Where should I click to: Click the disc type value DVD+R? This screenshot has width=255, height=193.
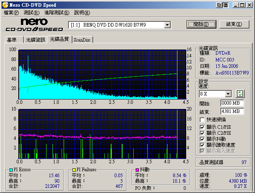(223, 53)
